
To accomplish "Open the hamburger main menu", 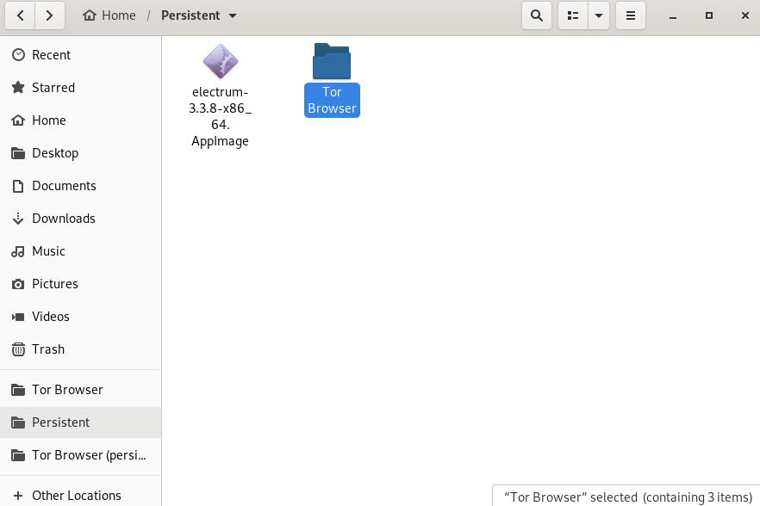I will click(x=631, y=15).
